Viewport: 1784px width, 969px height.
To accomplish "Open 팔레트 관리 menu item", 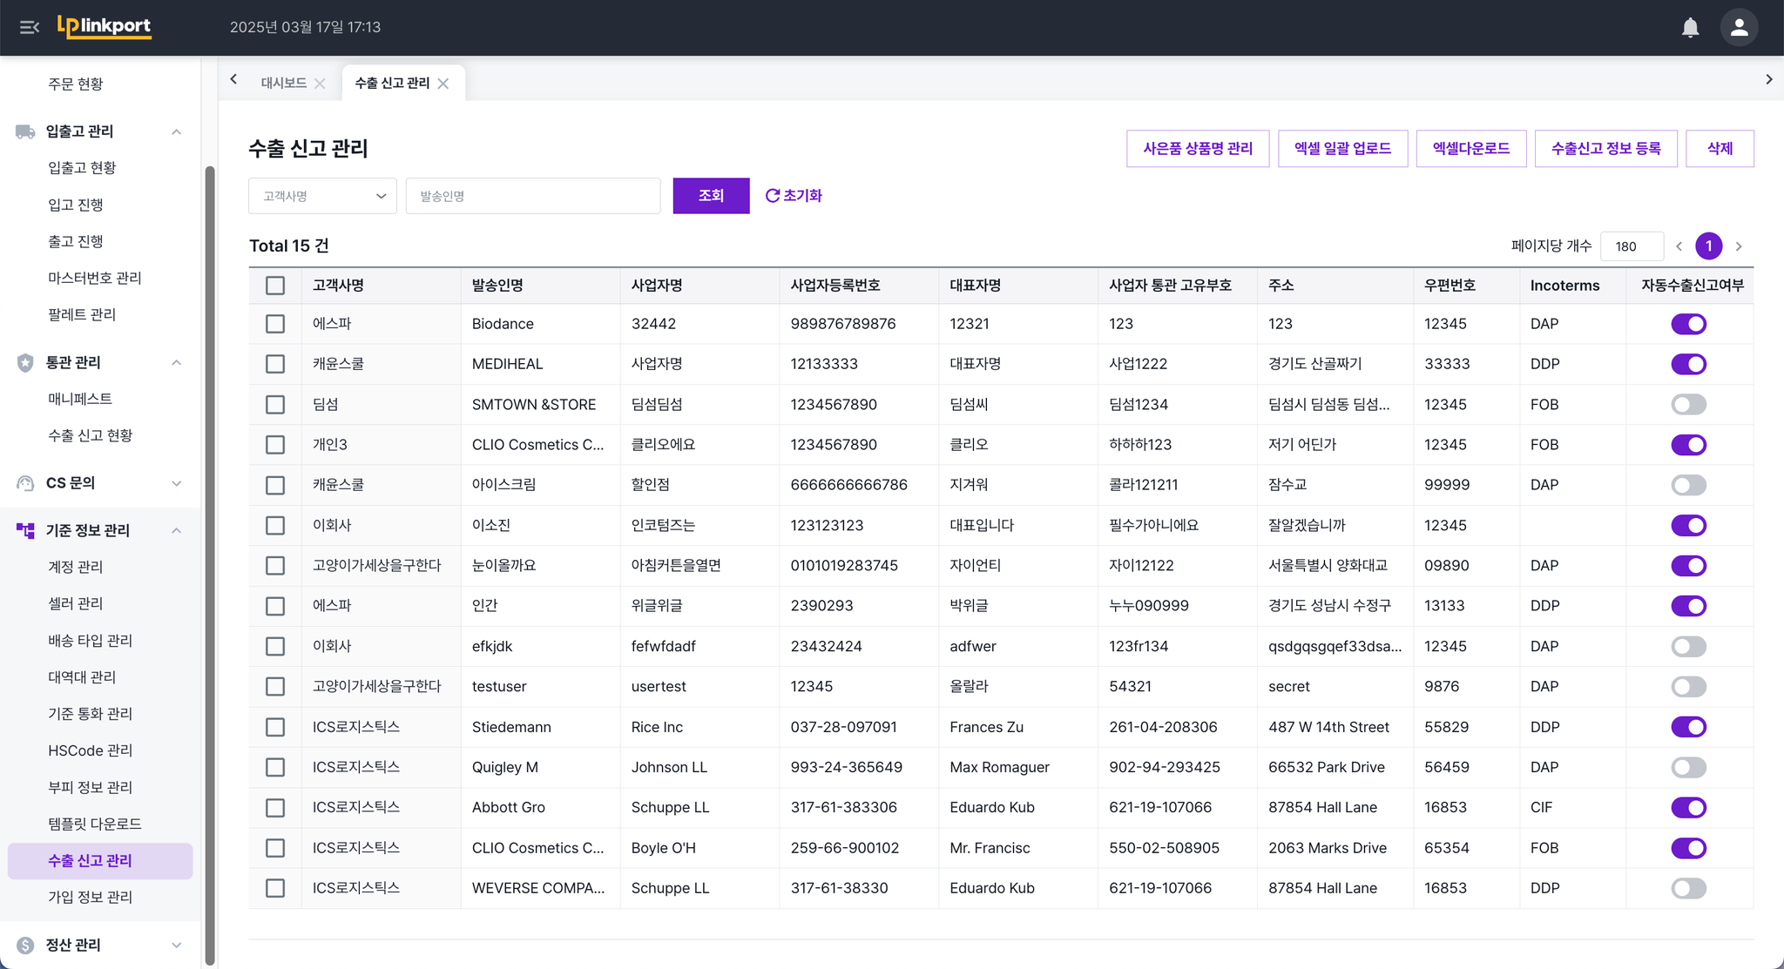I will pos(82,314).
